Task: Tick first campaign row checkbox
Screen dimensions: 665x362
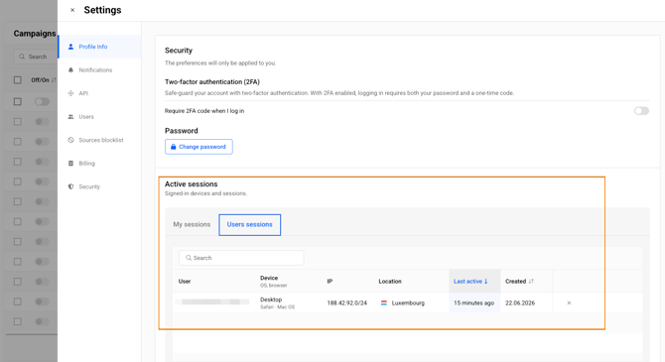Action: coord(18,102)
